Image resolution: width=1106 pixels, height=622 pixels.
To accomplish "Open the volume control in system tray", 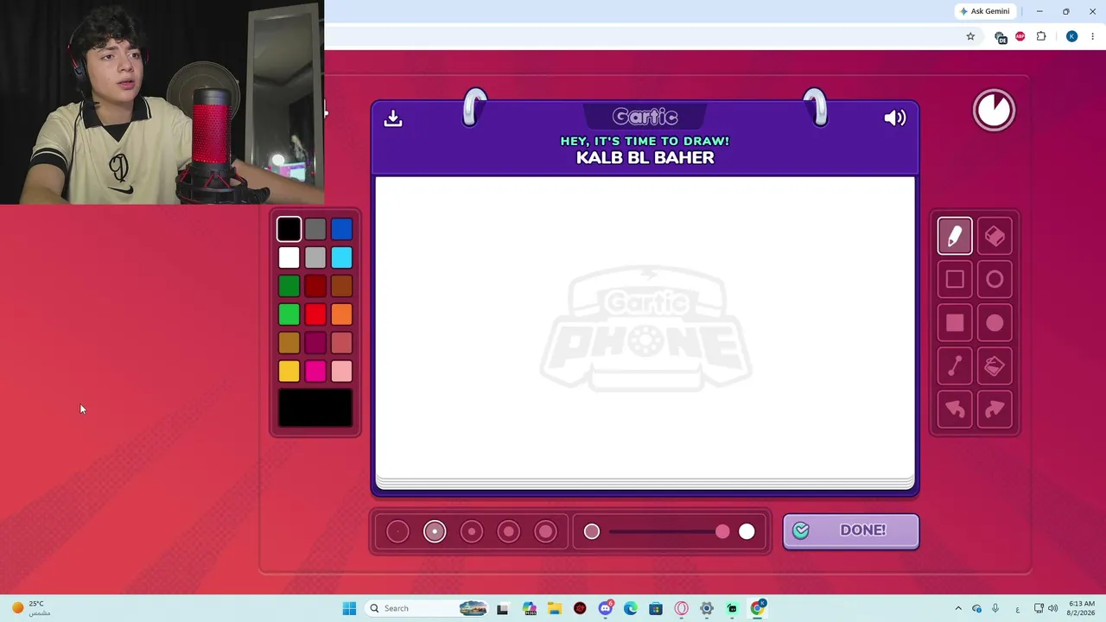I will tap(1052, 608).
